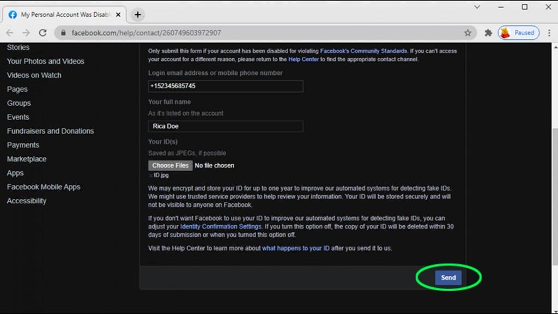The height and width of the screenshot is (314, 558).
Task: Open the Extensions puzzle icon
Action: point(488,33)
